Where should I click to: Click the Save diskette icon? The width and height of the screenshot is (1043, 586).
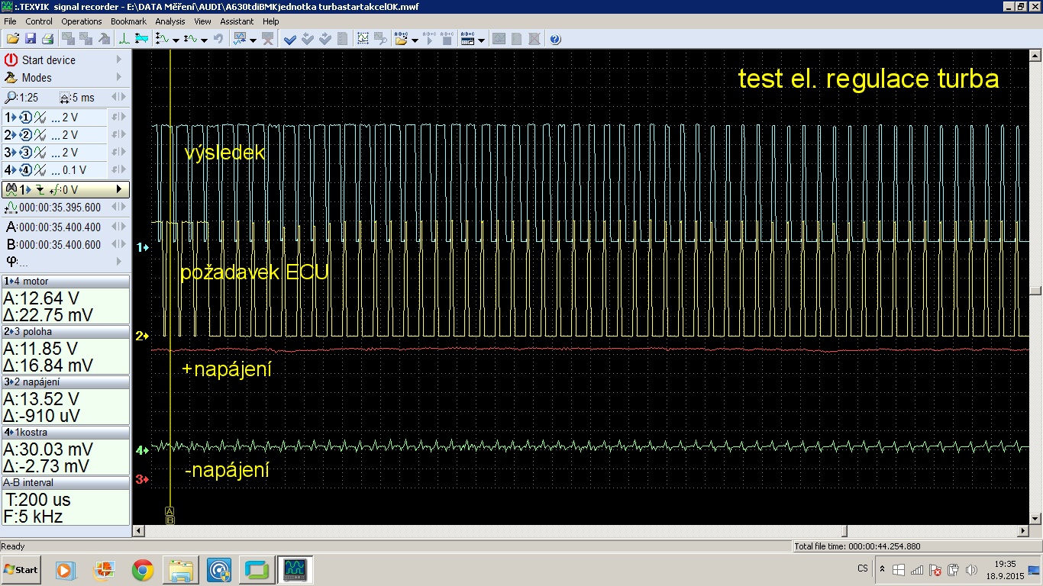[31, 39]
